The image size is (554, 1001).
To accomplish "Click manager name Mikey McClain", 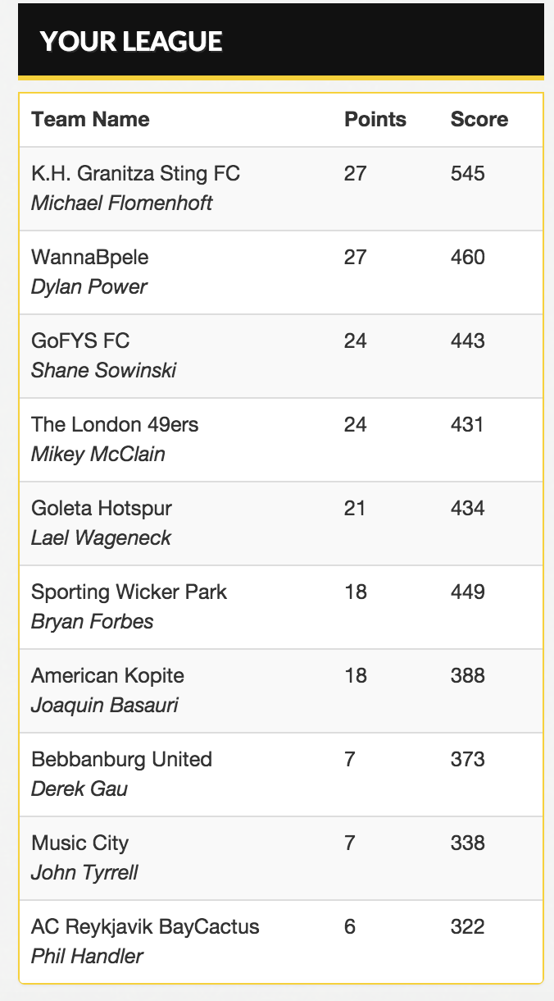I will 98,454.
